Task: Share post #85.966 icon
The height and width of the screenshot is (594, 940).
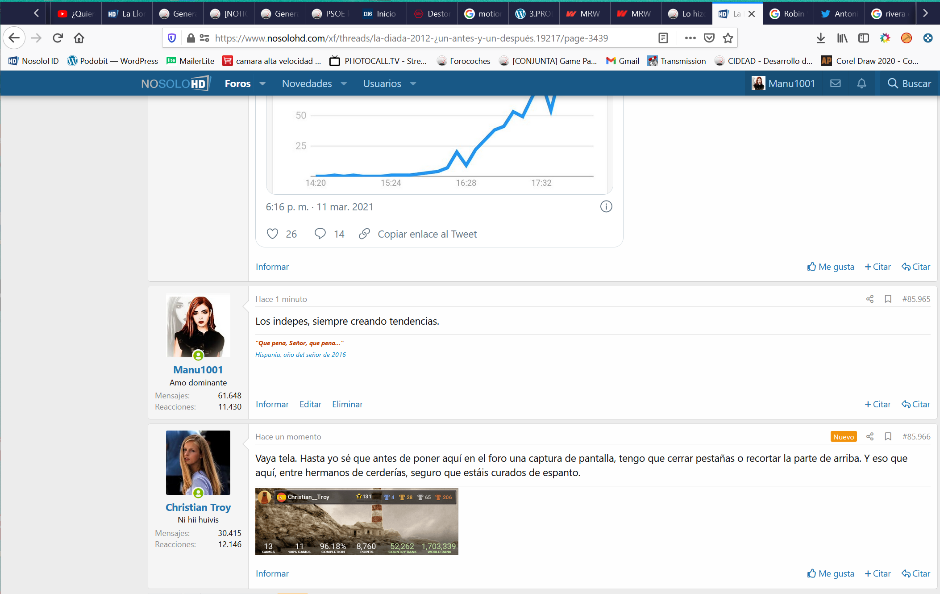Action: (x=869, y=436)
